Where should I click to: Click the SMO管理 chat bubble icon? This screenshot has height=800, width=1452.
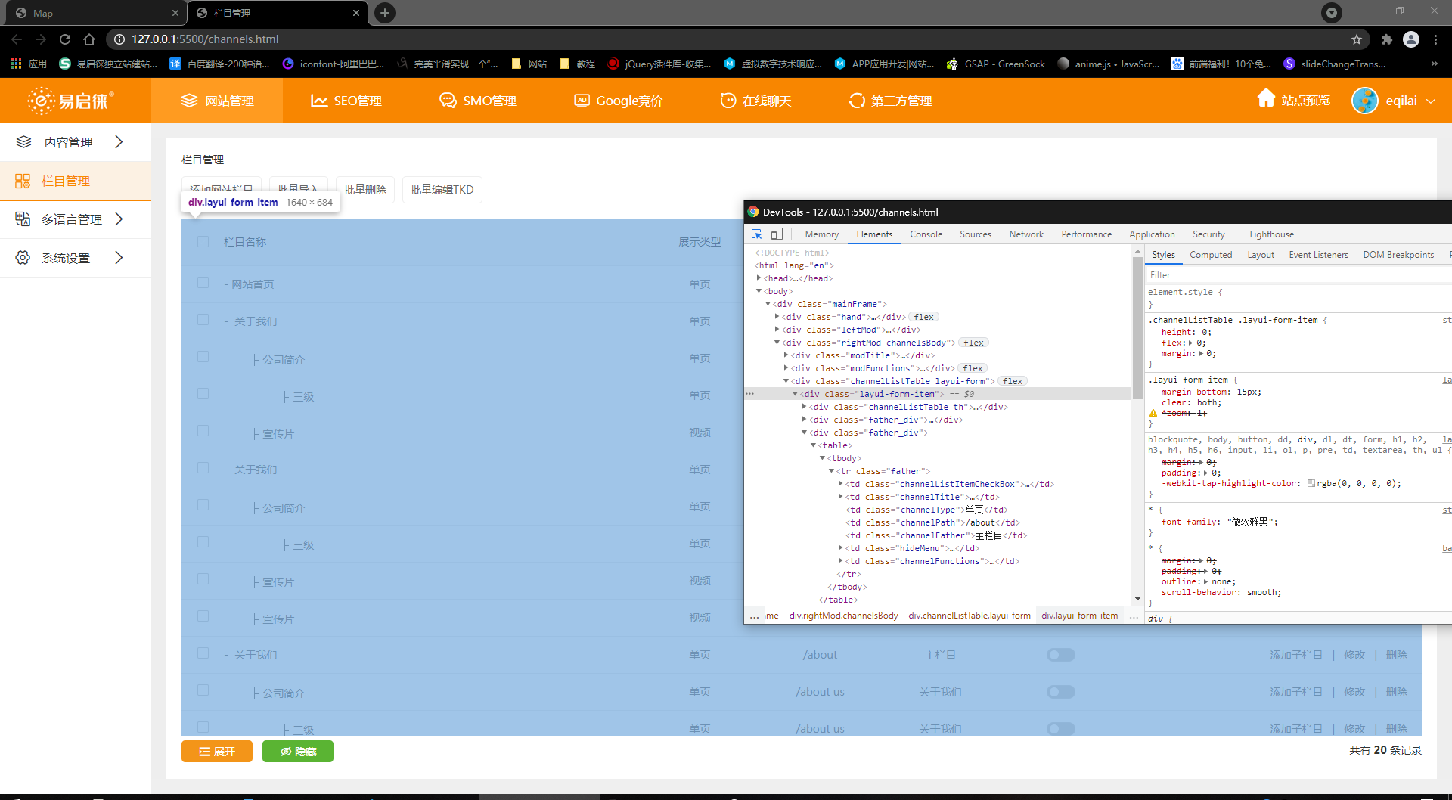[x=448, y=101]
